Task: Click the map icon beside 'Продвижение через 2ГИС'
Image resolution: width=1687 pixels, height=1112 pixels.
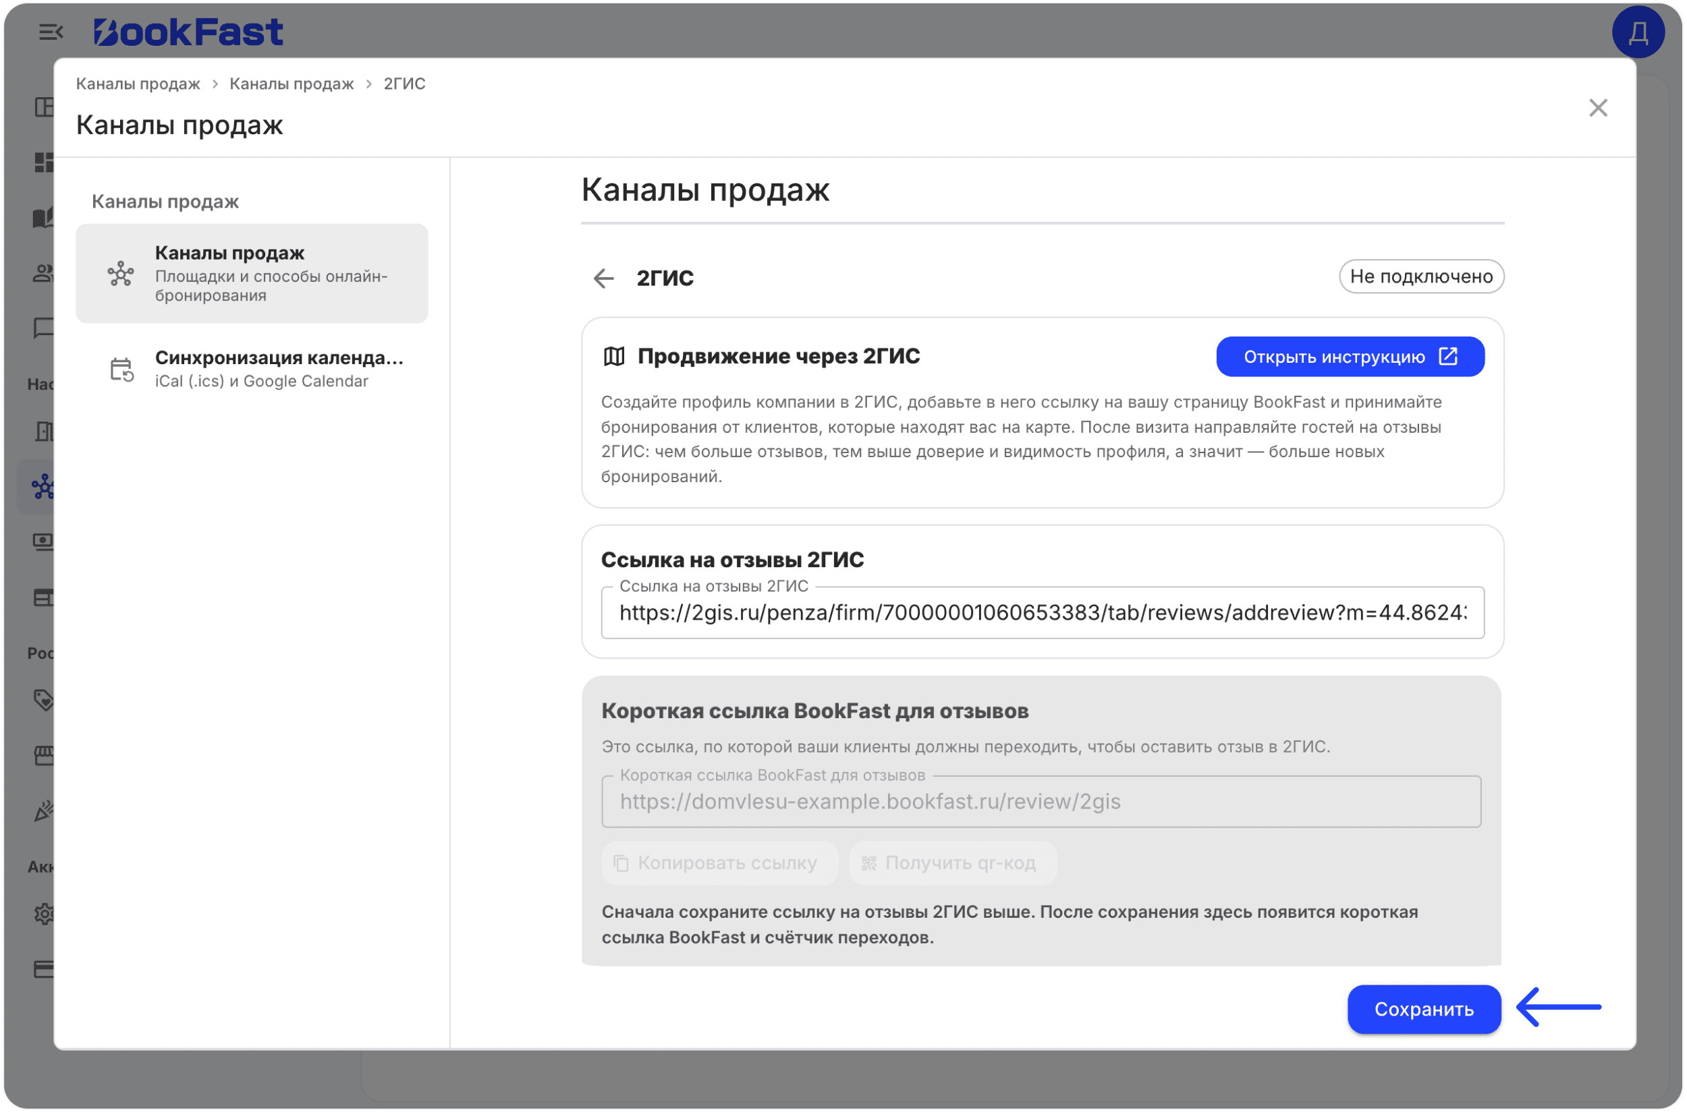Action: coord(614,357)
